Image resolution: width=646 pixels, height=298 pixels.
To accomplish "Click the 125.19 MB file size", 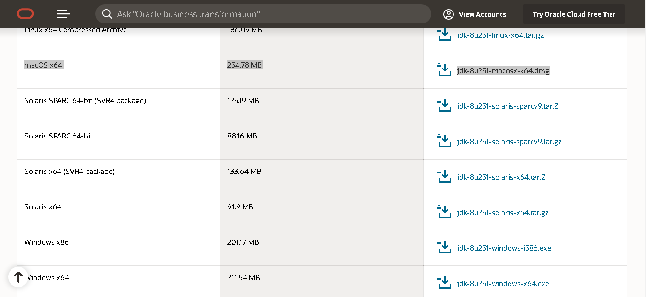I will pos(243,101).
